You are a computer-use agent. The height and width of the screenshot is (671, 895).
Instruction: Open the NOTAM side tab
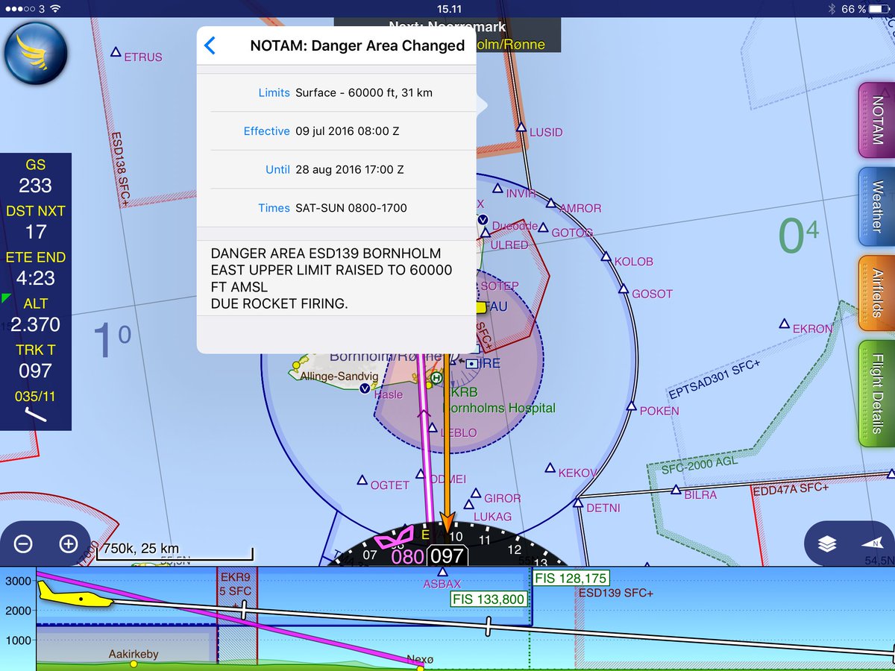(877, 120)
